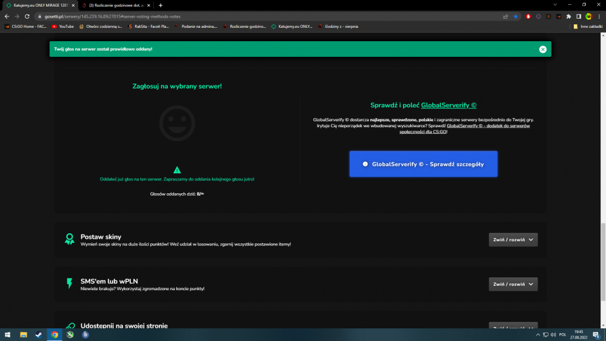
Task: Click the Głosów oddanych dziś text
Action: click(177, 194)
